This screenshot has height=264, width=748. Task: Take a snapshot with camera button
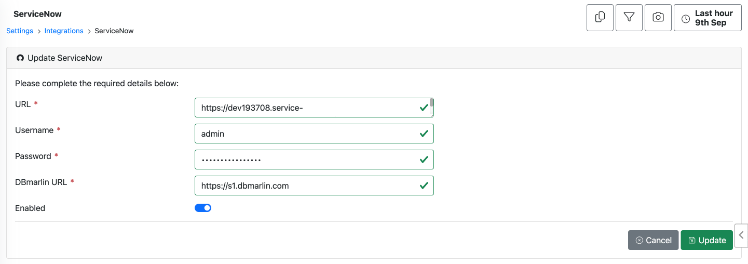click(x=658, y=18)
